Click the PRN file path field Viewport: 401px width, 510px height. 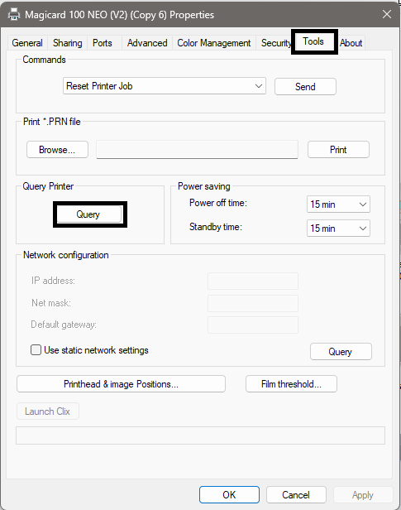click(197, 150)
